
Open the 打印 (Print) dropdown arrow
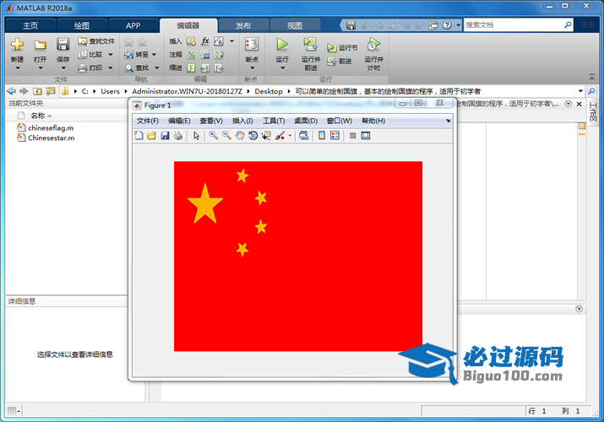[x=111, y=68]
